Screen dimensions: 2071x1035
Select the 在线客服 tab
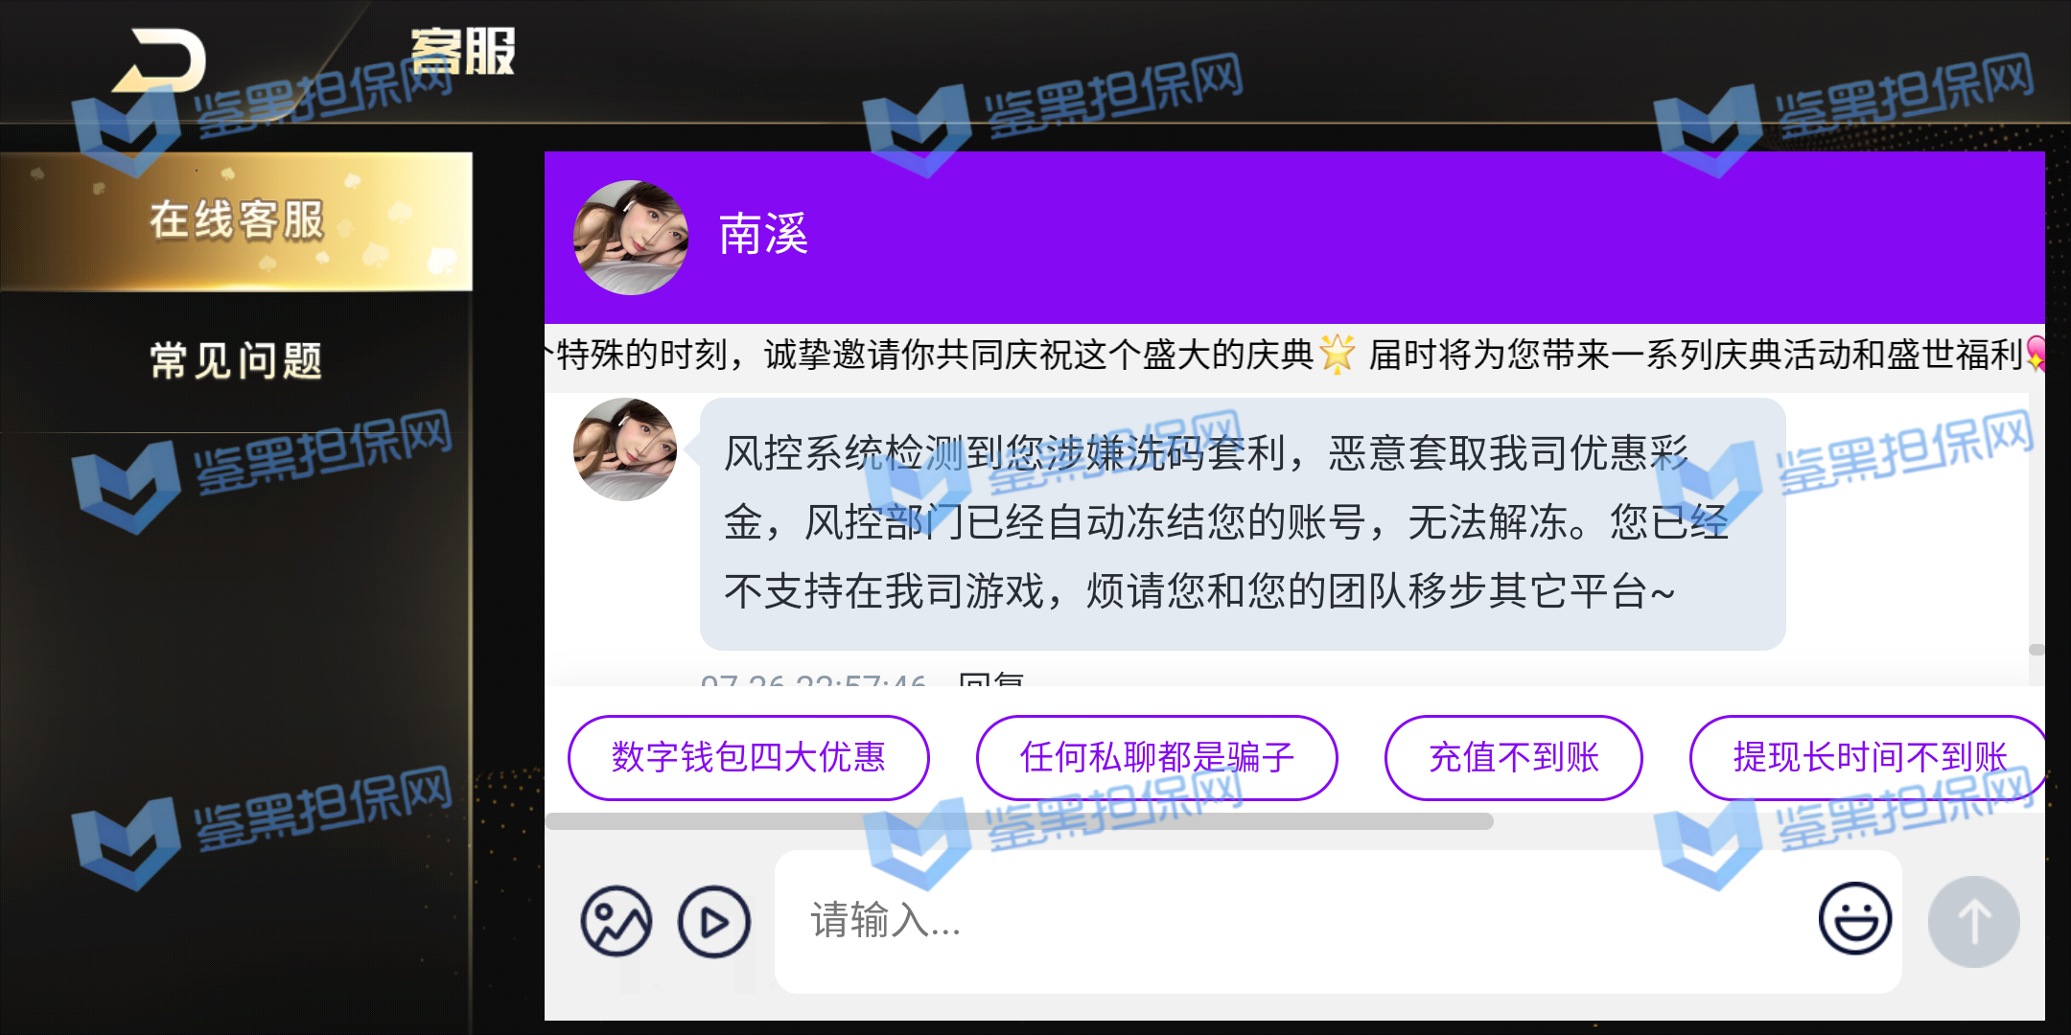[236, 220]
